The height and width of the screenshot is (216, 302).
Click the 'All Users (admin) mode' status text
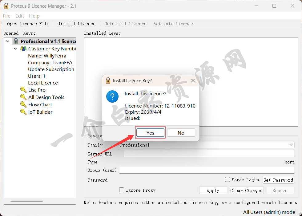pos(269,212)
